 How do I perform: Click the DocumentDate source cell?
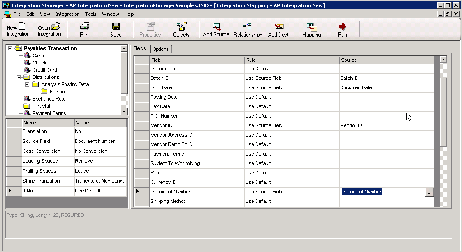tap(387, 87)
